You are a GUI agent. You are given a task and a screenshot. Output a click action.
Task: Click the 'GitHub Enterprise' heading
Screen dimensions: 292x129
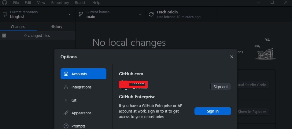(137, 97)
